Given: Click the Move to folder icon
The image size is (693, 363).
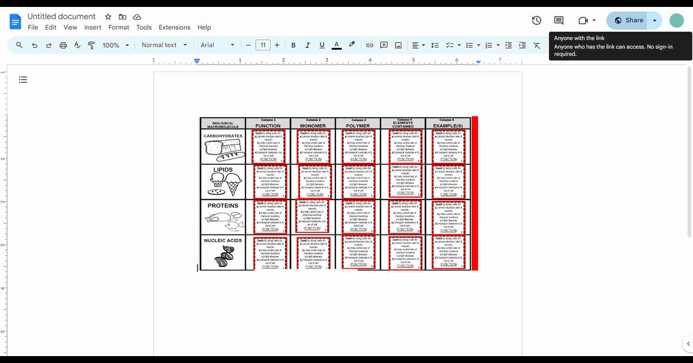Looking at the screenshot, I should (122, 17).
